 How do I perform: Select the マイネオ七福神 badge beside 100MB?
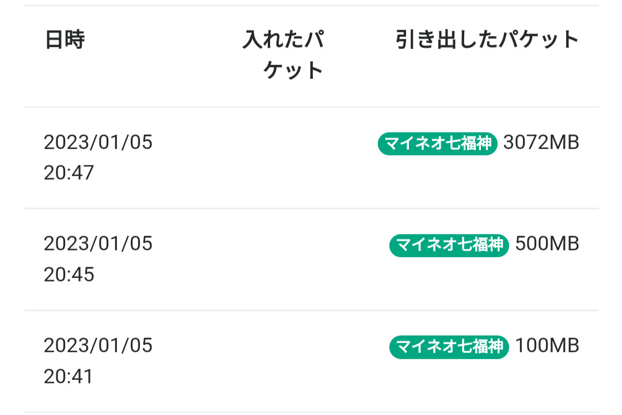click(x=449, y=347)
